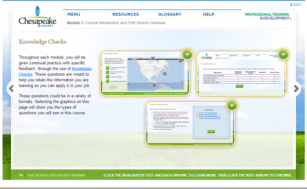This screenshot has height=189, width=307.
Task: Open the Knowledge Check map thumbnail
Action: 145,73
